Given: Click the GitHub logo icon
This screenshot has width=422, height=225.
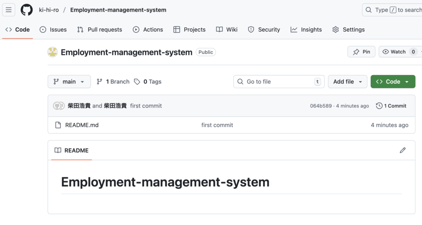Looking at the screenshot, I should pyautogui.click(x=27, y=10).
